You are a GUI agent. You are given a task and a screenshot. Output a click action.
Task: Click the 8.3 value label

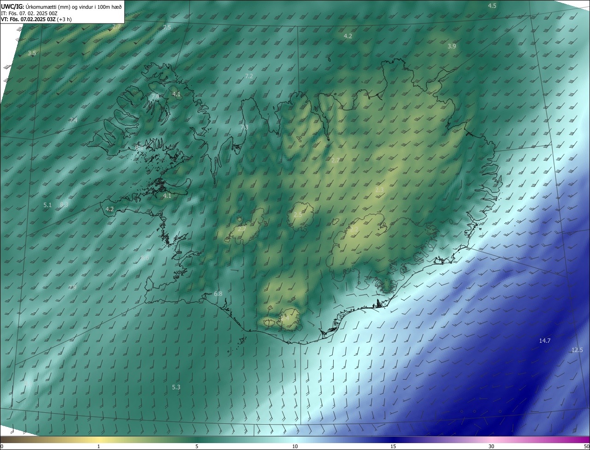click(x=65, y=205)
